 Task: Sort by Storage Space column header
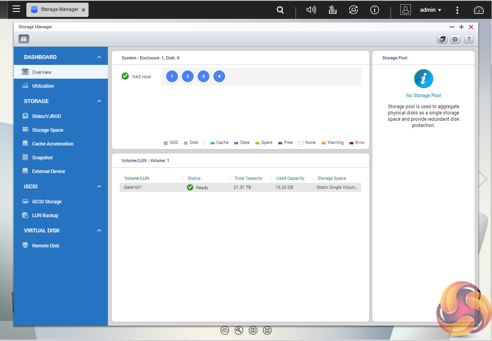(332, 178)
